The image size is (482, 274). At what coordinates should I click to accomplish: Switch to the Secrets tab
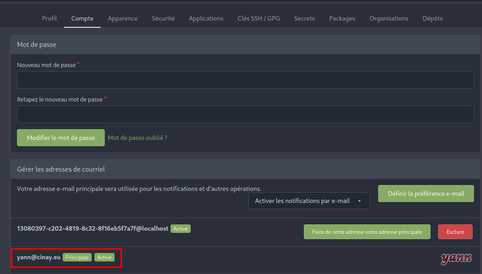tap(304, 18)
